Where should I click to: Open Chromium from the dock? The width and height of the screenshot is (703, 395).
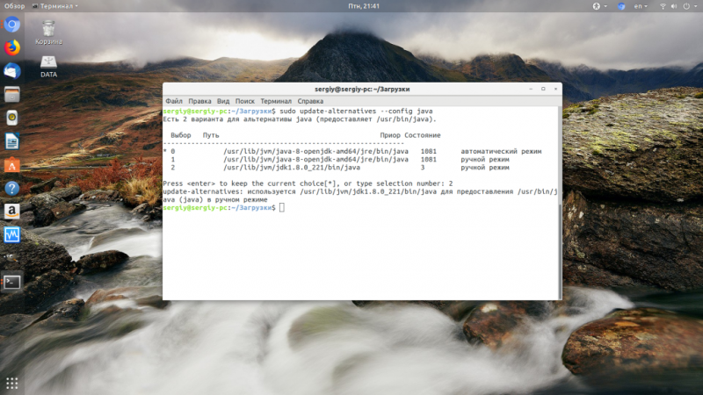pos(12,25)
